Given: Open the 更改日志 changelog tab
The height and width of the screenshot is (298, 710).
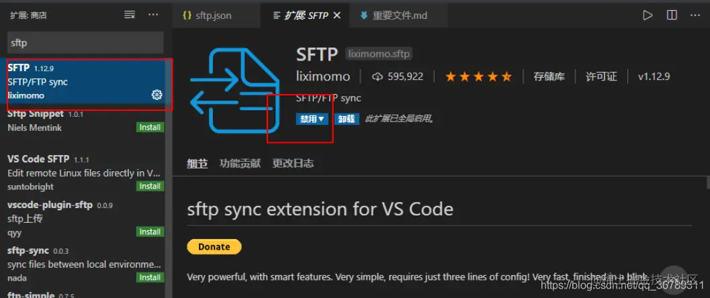Looking at the screenshot, I should pos(293,163).
